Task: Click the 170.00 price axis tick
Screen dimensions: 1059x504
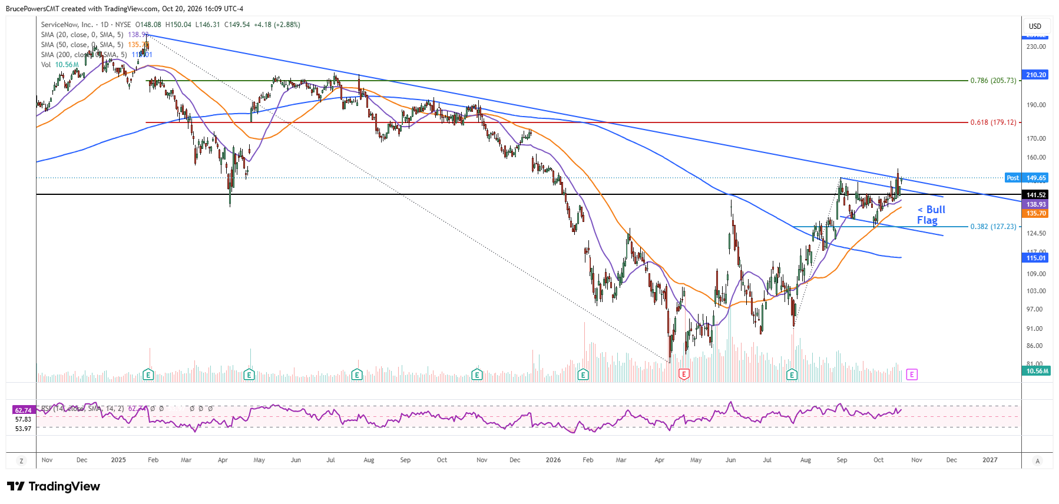Action: click(1036, 138)
